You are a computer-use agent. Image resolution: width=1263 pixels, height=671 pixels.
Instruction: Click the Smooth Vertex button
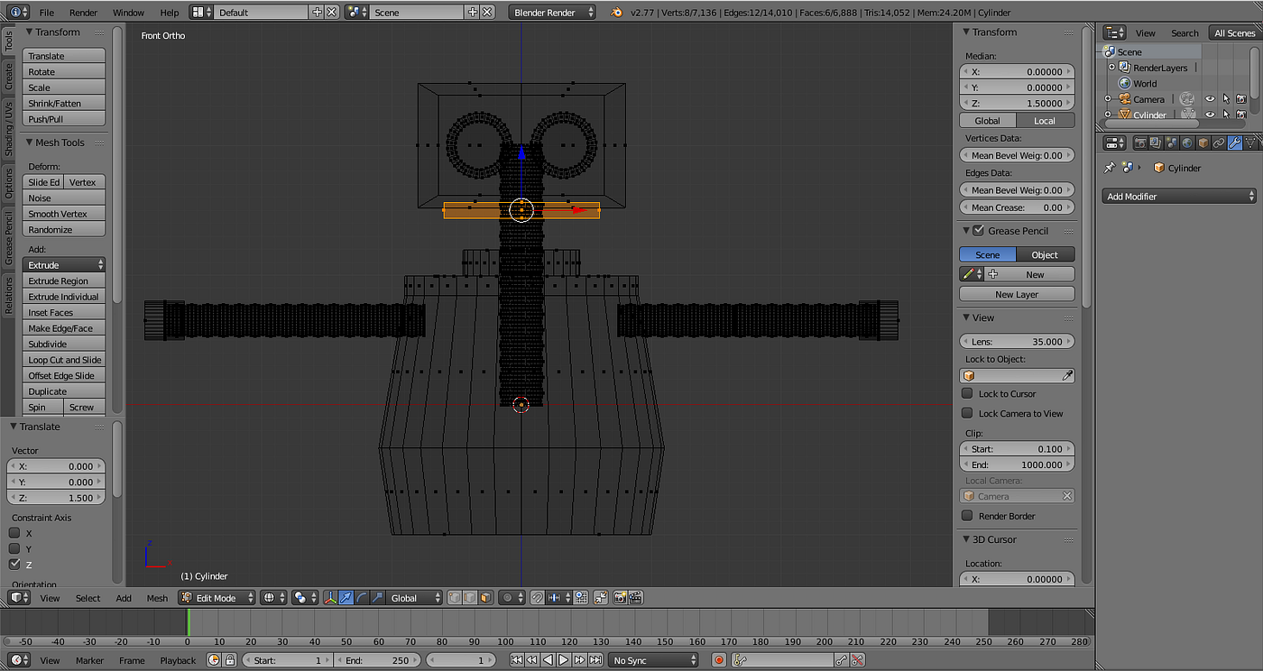point(64,214)
